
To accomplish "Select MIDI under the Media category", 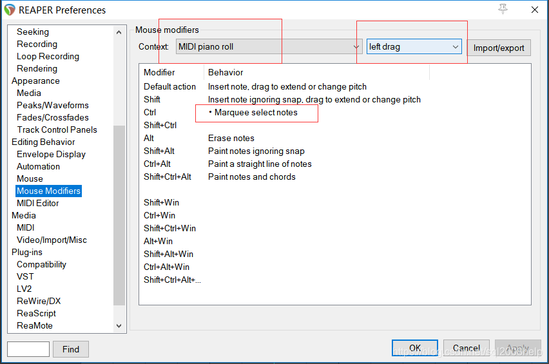I will coord(26,228).
